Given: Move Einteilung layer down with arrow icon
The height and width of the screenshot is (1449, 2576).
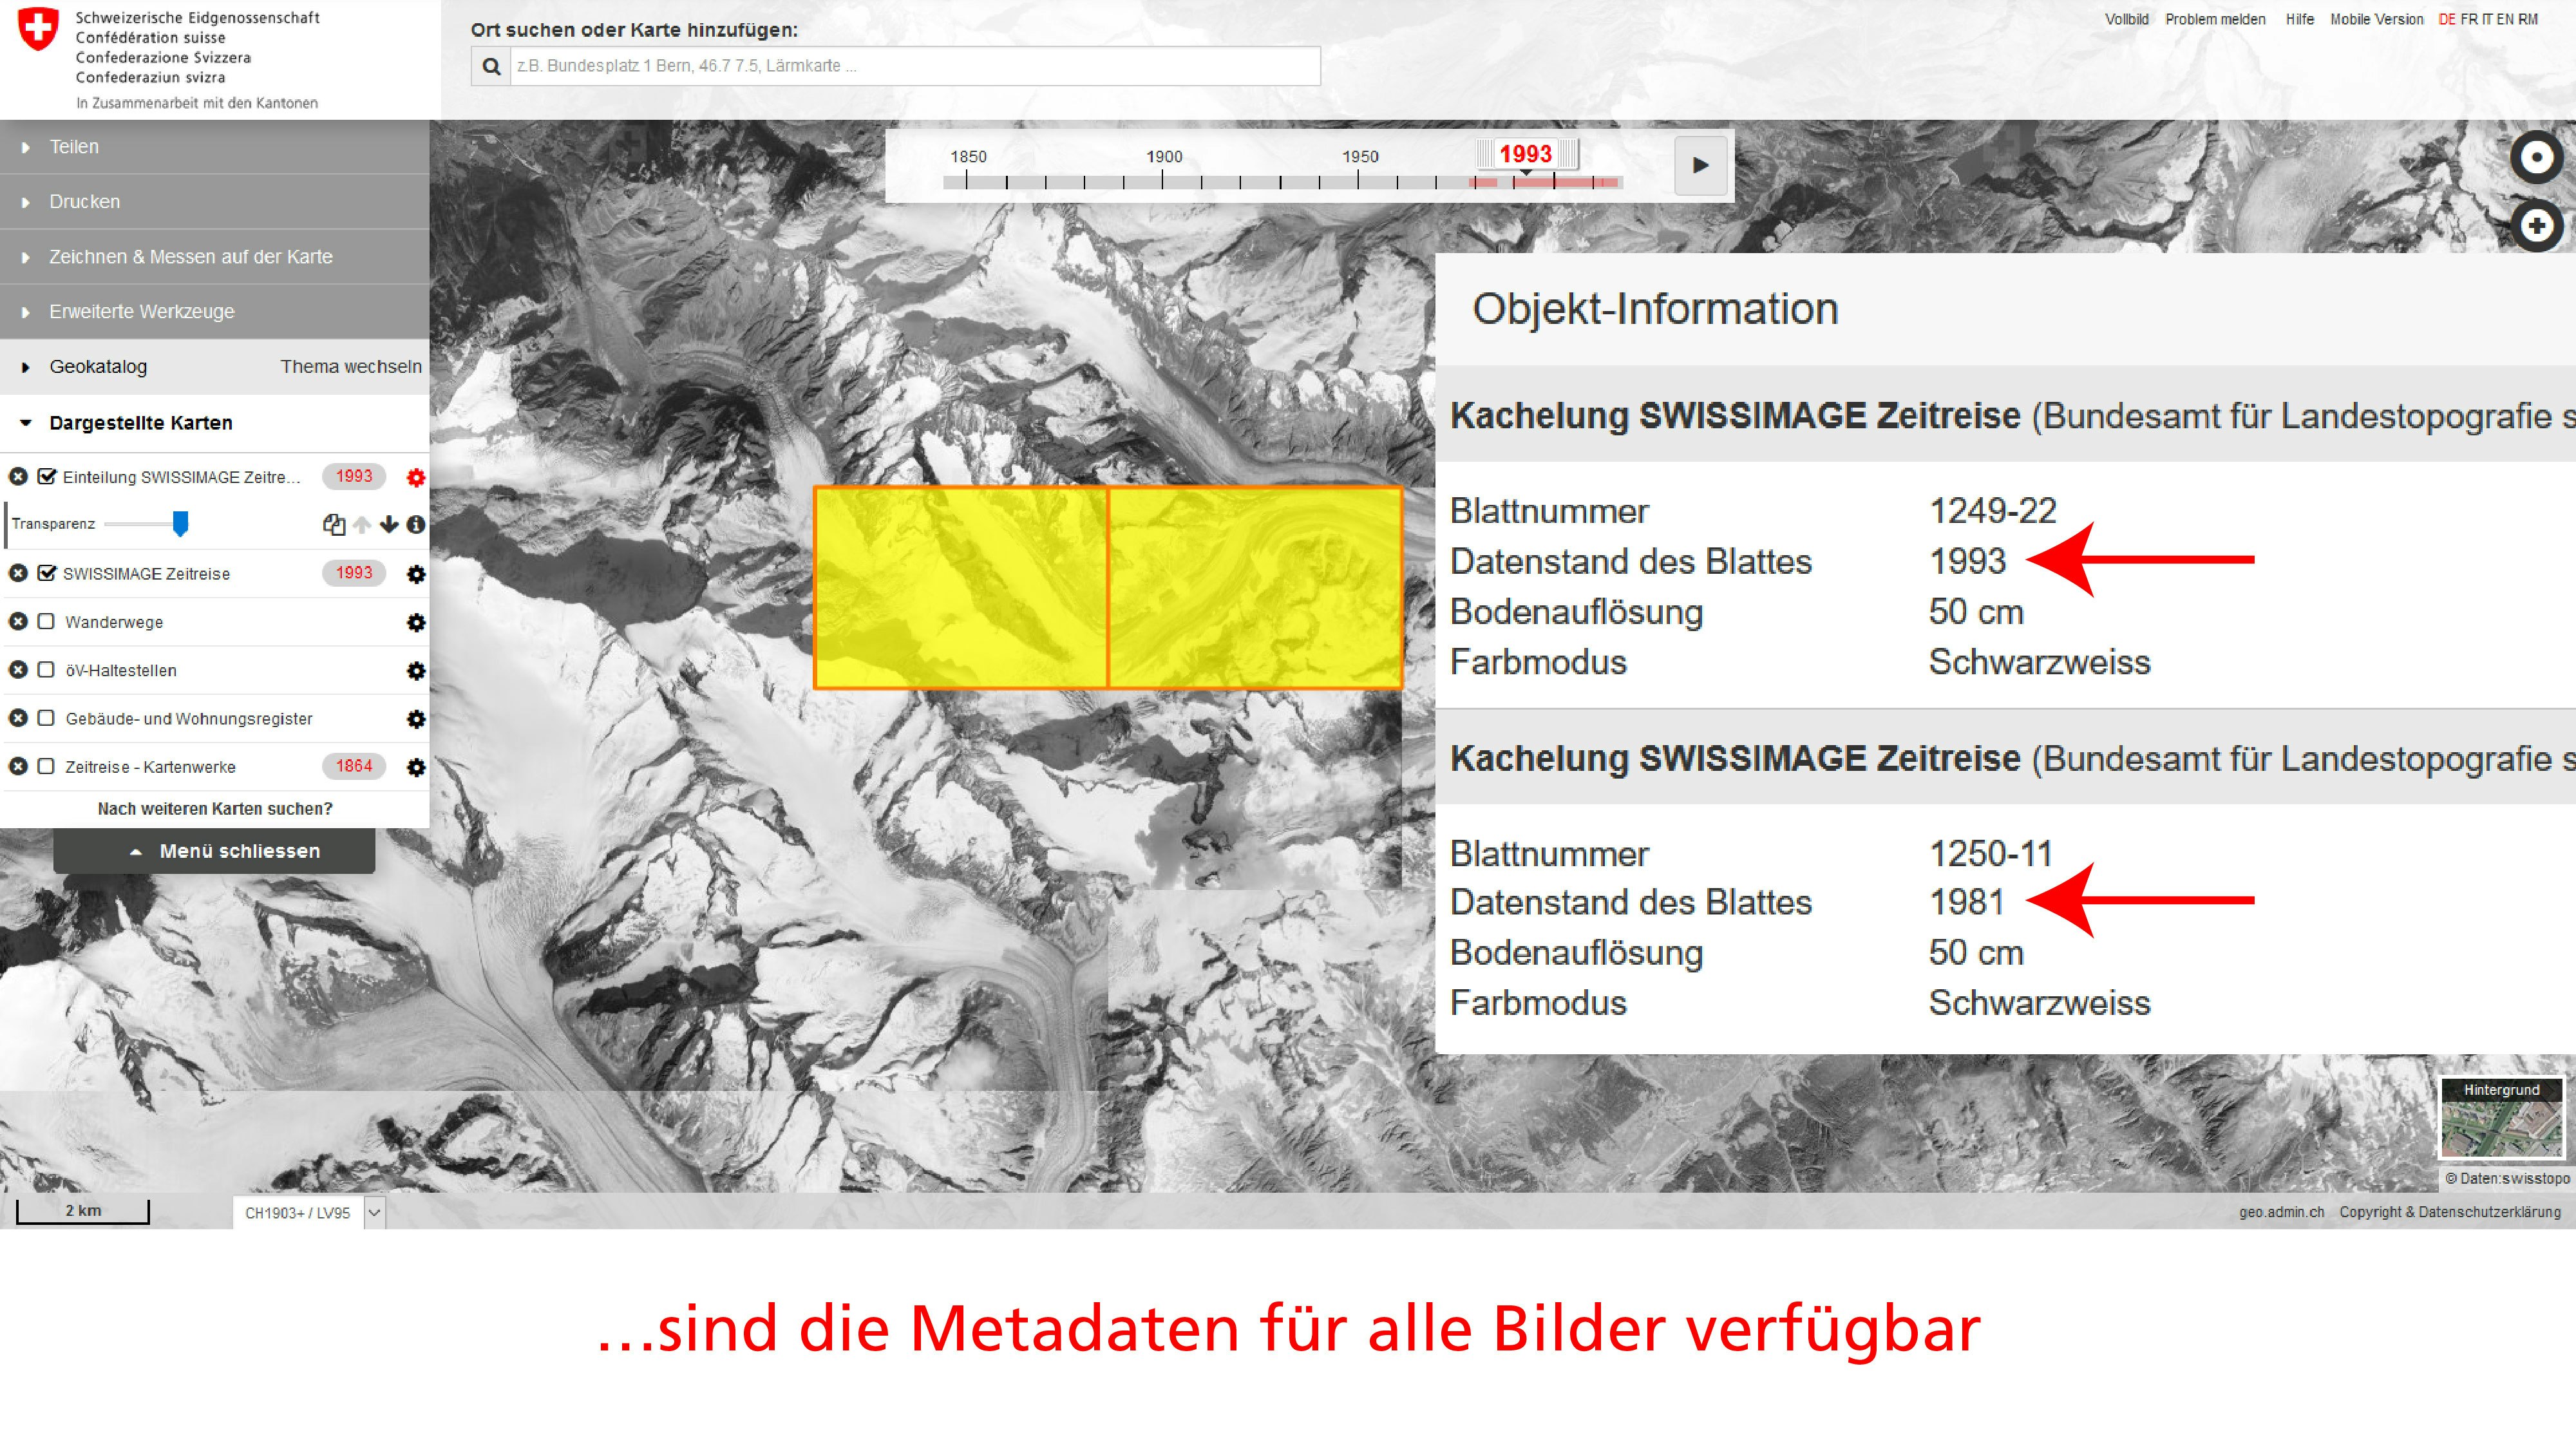Looking at the screenshot, I should click(x=389, y=524).
